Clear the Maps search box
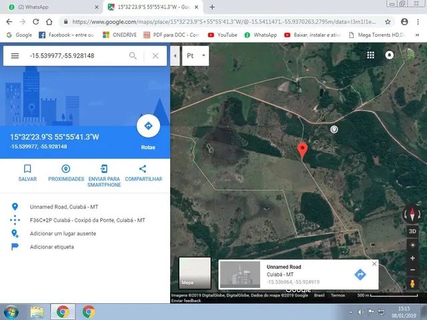This screenshot has height=320, width=427. tap(155, 56)
